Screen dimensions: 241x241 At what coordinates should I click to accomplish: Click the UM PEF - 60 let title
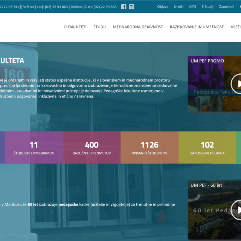(206, 185)
